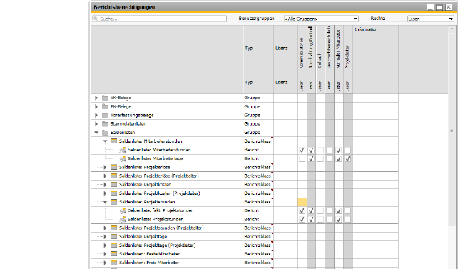This screenshot has height=269, width=458.
Task: Click 'Gruppe' type cell for EK-Belege
Action: tap(258, 106)
